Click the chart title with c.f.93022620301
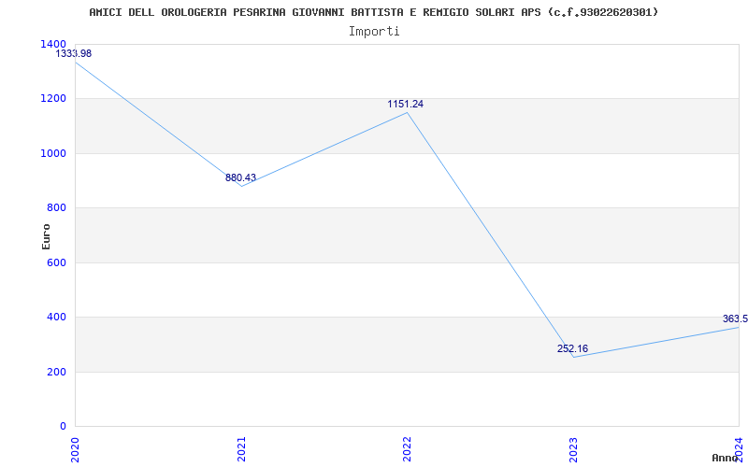This screenshot has height=467, width=748. (373, 12)
